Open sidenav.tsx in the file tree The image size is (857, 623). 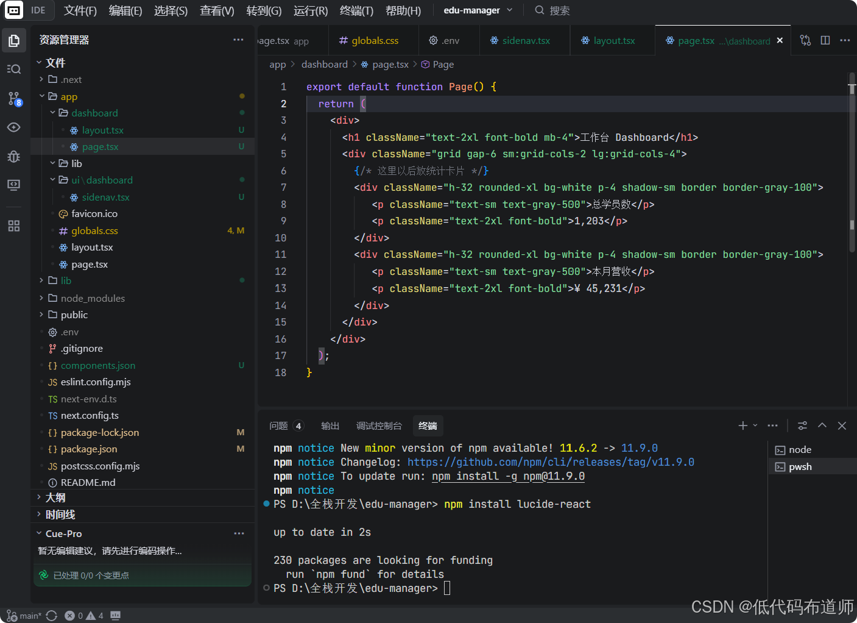143,198
